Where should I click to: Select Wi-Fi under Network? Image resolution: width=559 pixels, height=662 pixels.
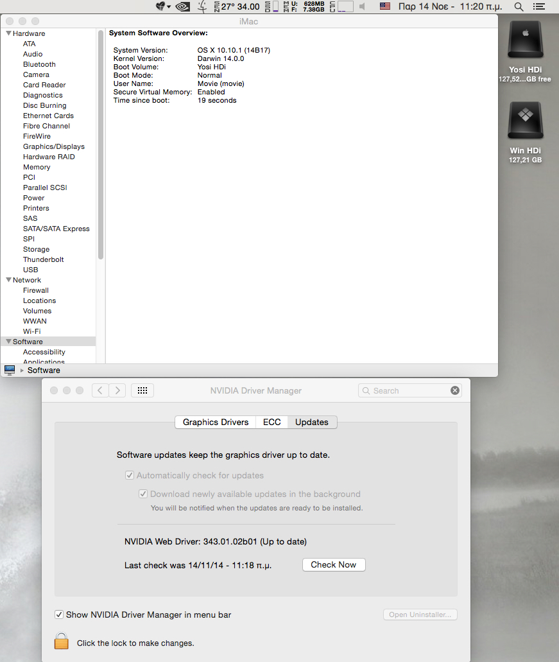coord(31,331)
